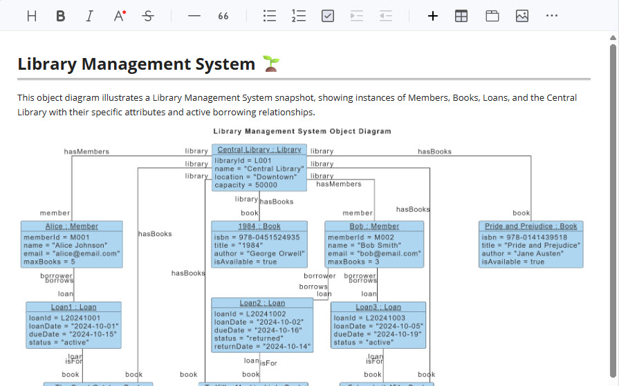Apply strikethrough formatting
Image resolution: width=619 pixels, height=386 pixels.
[x=148, y=16]
